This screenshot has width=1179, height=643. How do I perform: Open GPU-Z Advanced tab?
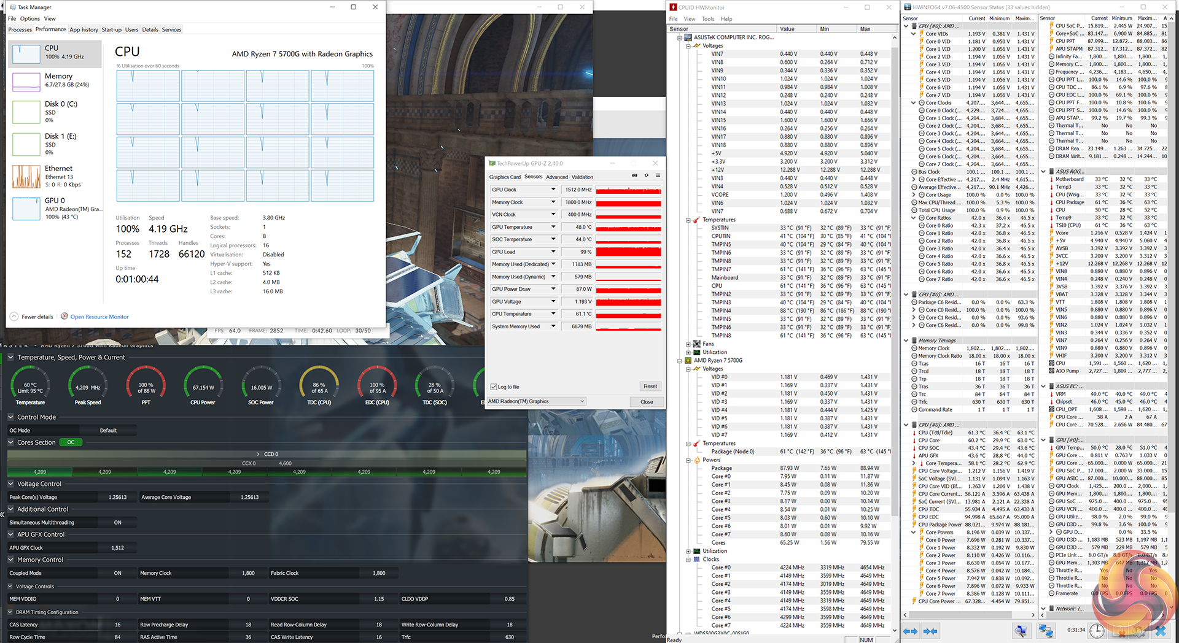click(557, 177)
